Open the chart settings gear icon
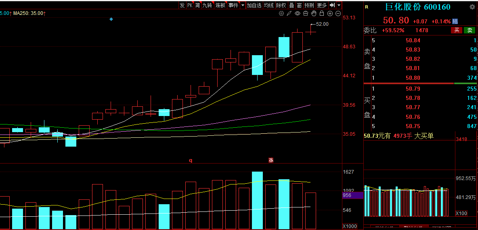Viewport: 478px width, 230px height. tap(281, 13)
